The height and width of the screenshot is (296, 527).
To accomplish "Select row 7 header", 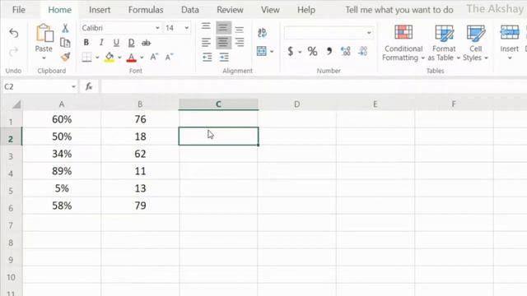I will pos(11,225).
